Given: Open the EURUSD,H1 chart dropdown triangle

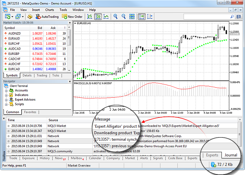Looking at the screenshot, I should (x=75, y=23).
